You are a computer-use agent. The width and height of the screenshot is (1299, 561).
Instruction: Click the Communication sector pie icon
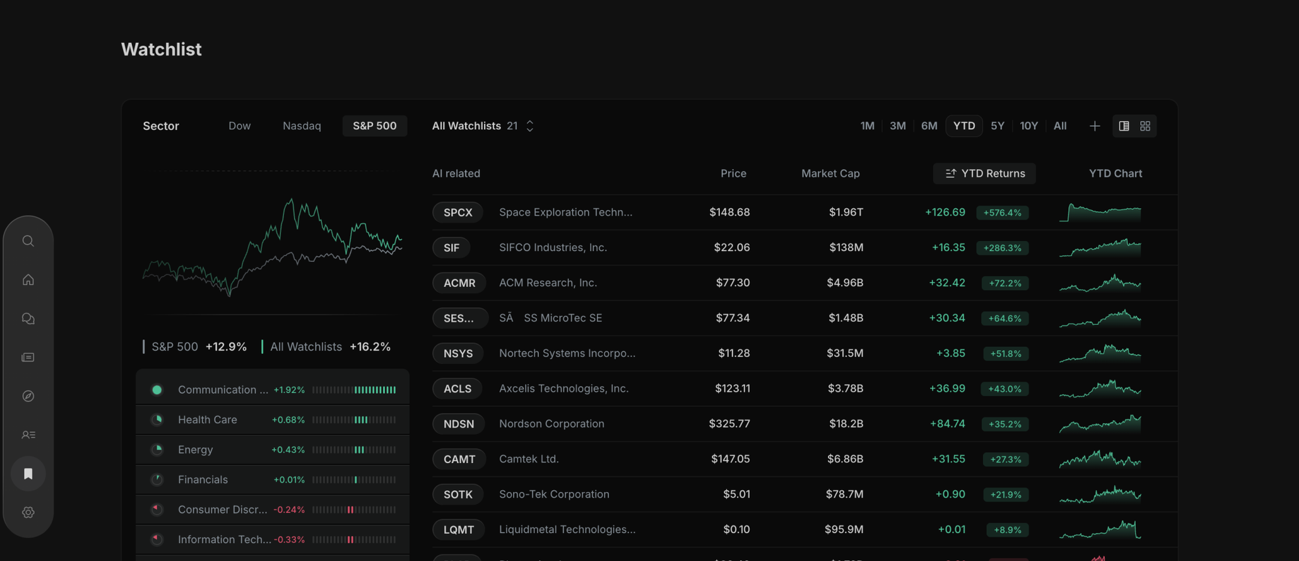[157, 390]
